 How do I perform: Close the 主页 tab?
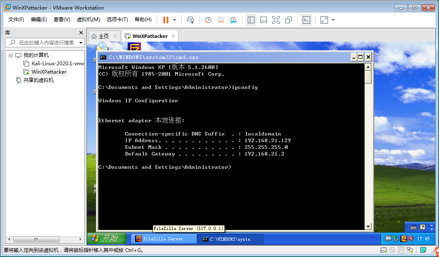(x=115, y=36)
